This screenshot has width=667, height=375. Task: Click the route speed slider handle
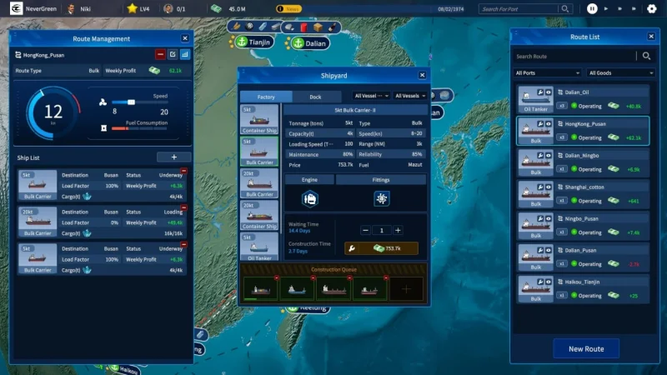pos(131,102)
